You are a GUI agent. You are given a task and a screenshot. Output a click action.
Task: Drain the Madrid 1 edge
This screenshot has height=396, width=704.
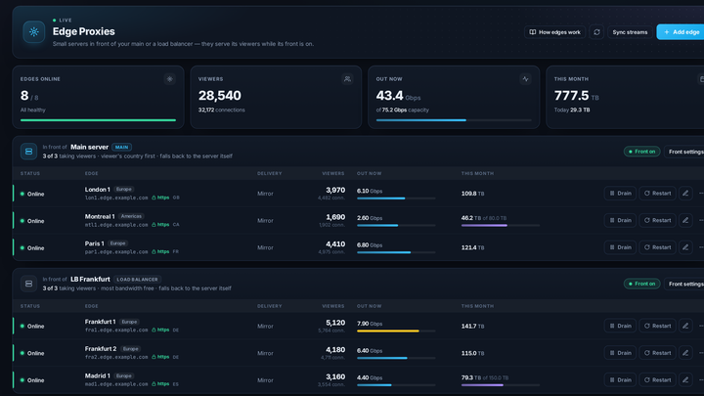tap(620, 379)
